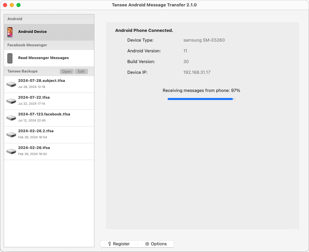Select backup file name 2024-02-26.tfsa

click(x=34, y=148)
